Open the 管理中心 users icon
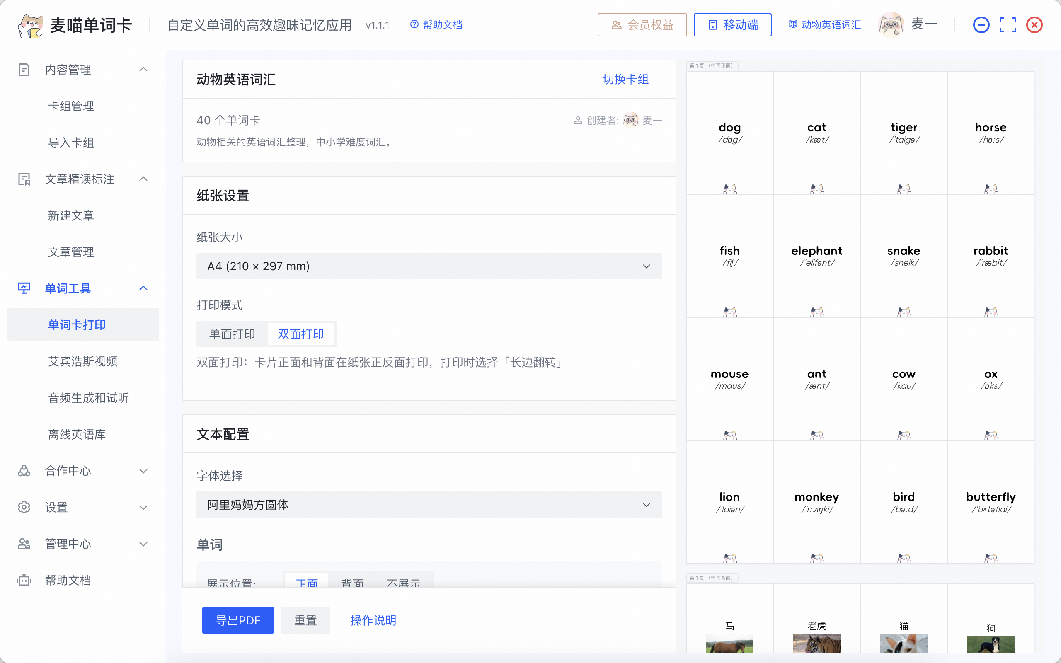 point(24,544)
